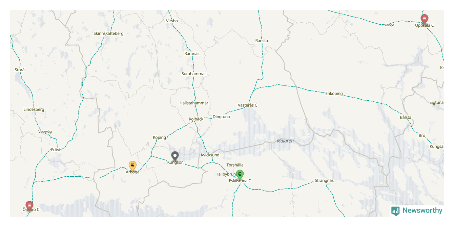The image size is (454, 227).
Task: Click the Strängnäs town label
Action: click(324, 180)
